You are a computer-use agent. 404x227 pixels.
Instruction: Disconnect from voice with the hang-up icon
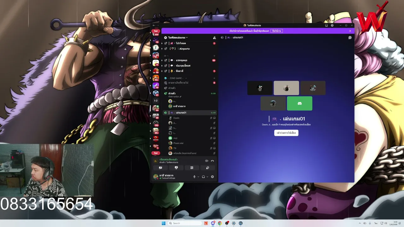coord(212,161)
